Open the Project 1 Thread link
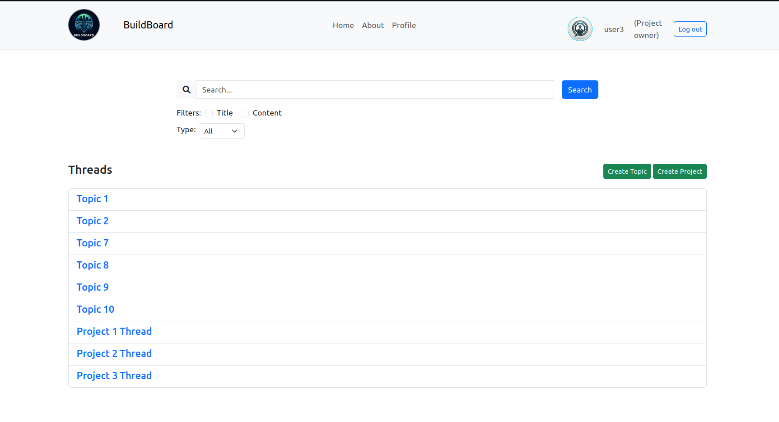 tap(114, 332)
